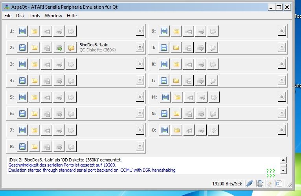This screenshot has width=301, height=196.
Task: Click the floppy disk icon in slot 7
Action: pos(22,130)
